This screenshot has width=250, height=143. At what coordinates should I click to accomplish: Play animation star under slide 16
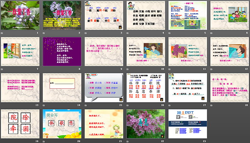(128, 106)
